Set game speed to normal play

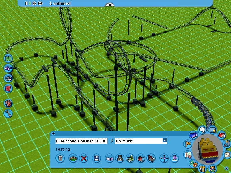[30, 3]
